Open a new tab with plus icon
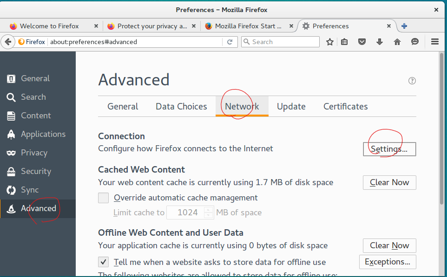447x277 pixels. click(x=404, y=26)
